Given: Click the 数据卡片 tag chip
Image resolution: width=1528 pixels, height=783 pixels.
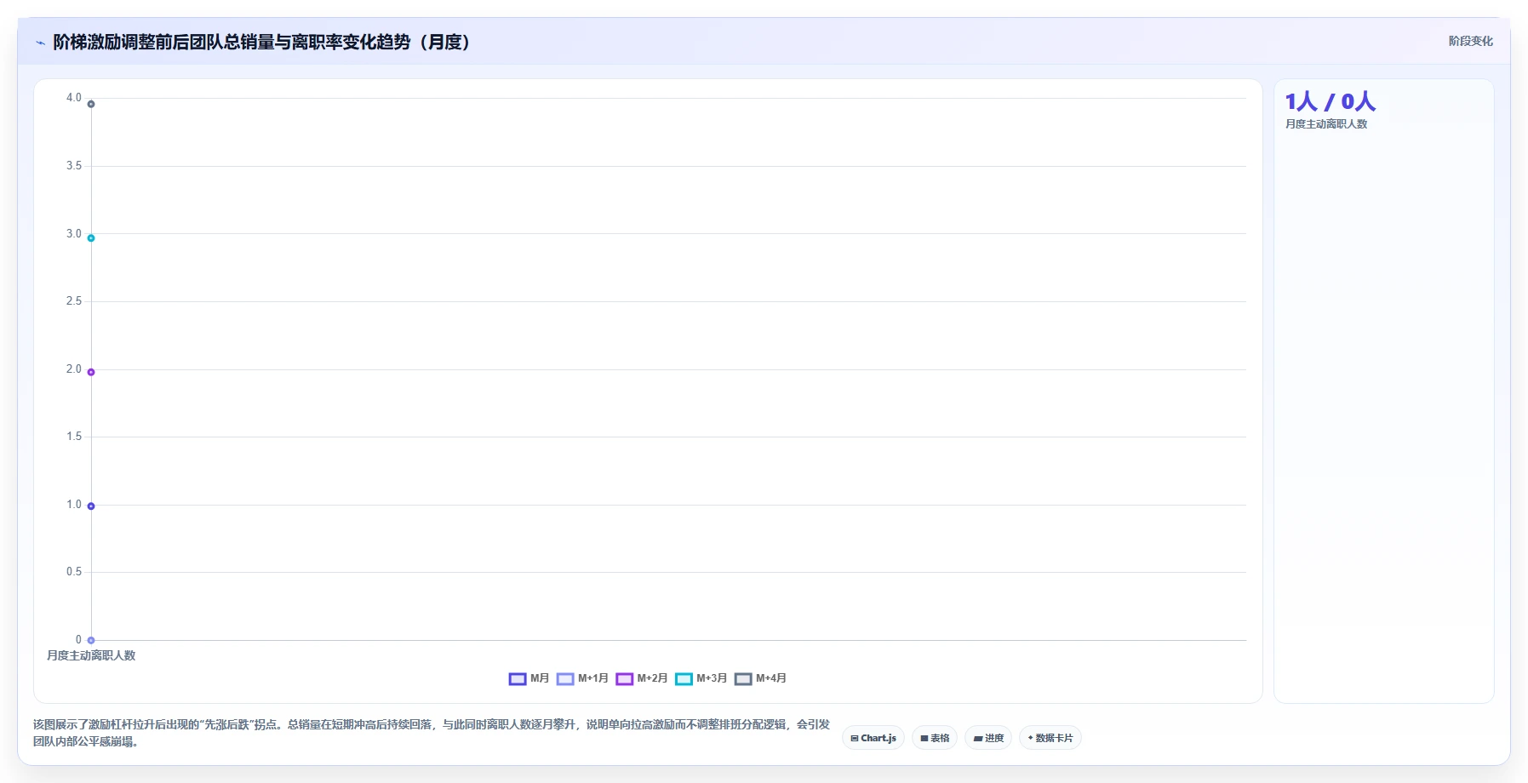Looking at the screenshot, I should [1050, 738].
